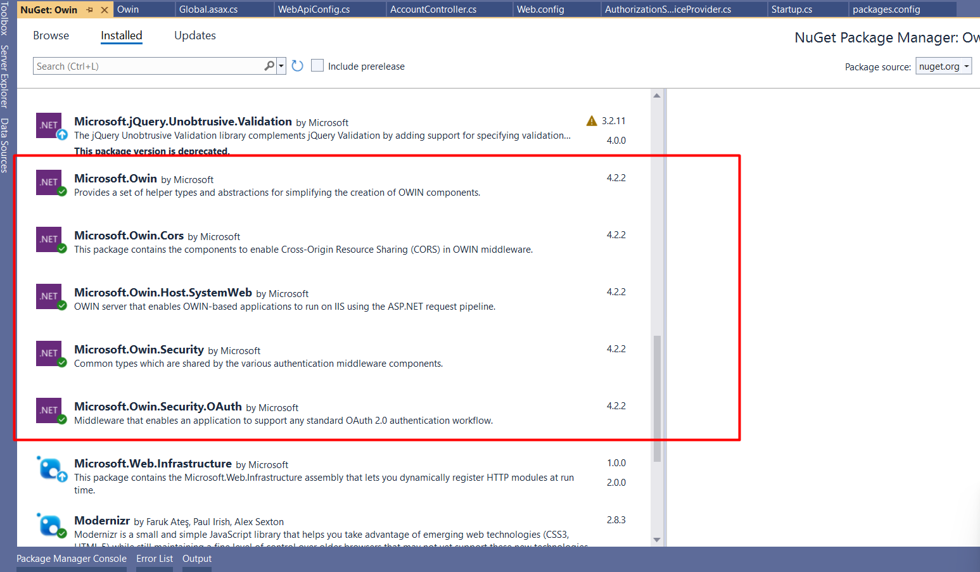Open the Web.config document tab
Screen dimensions: 980x572
click(556, 10)
